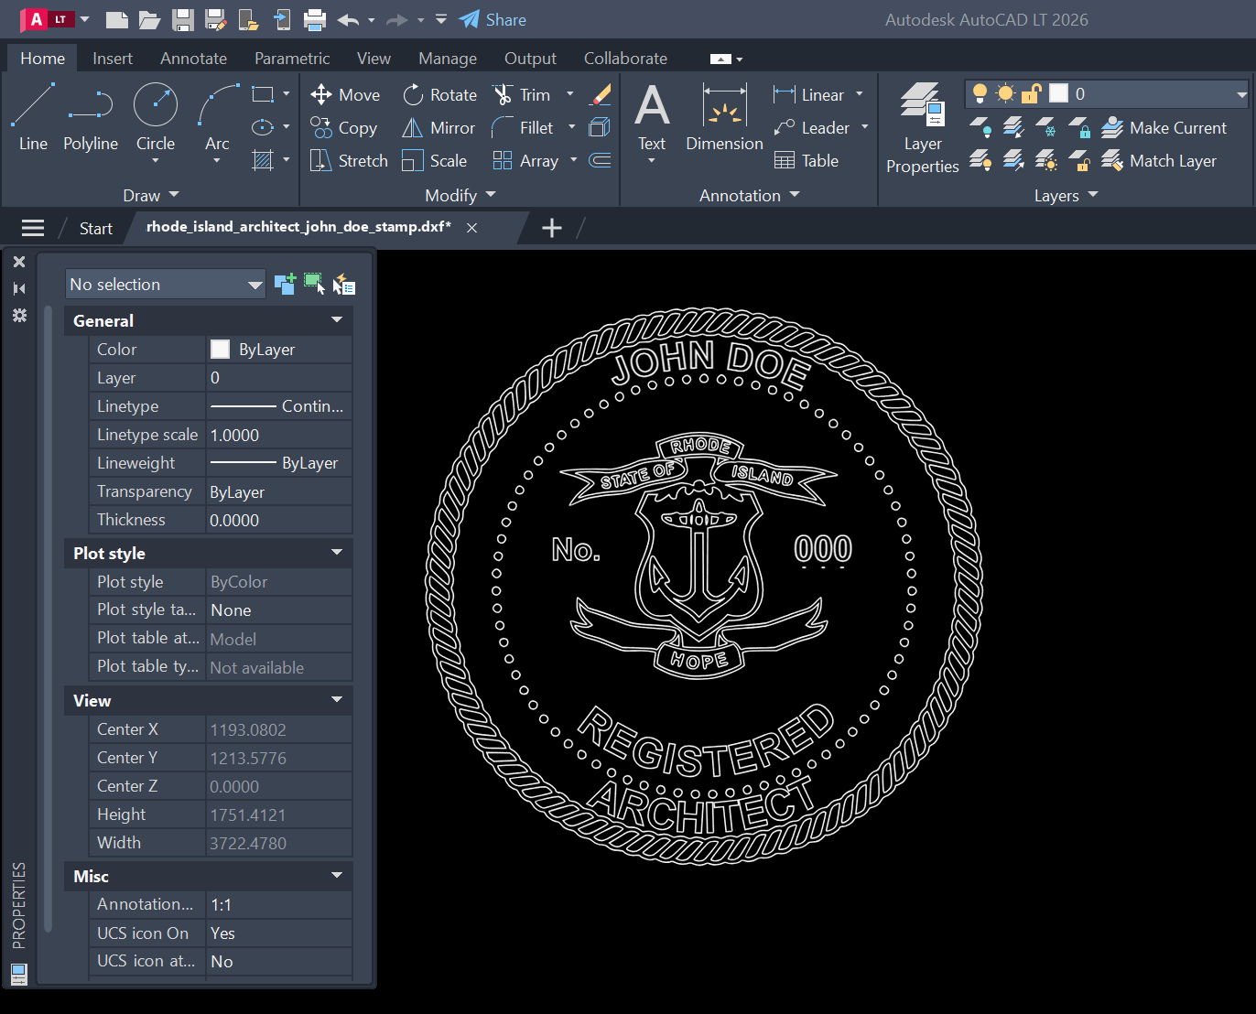This screenshot has height=1014, width=1256.
Task: Click the New drawing icon
Action: [x=116, y=19]
